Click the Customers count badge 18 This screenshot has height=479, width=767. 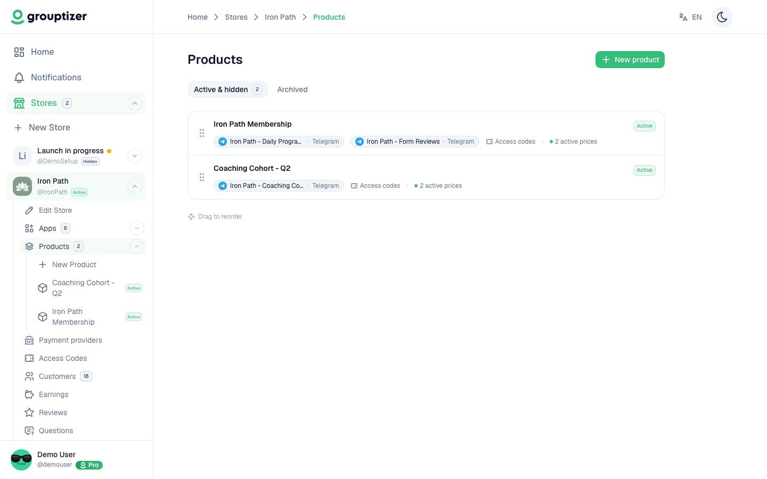pyautogui.click(x=86, y=376)
